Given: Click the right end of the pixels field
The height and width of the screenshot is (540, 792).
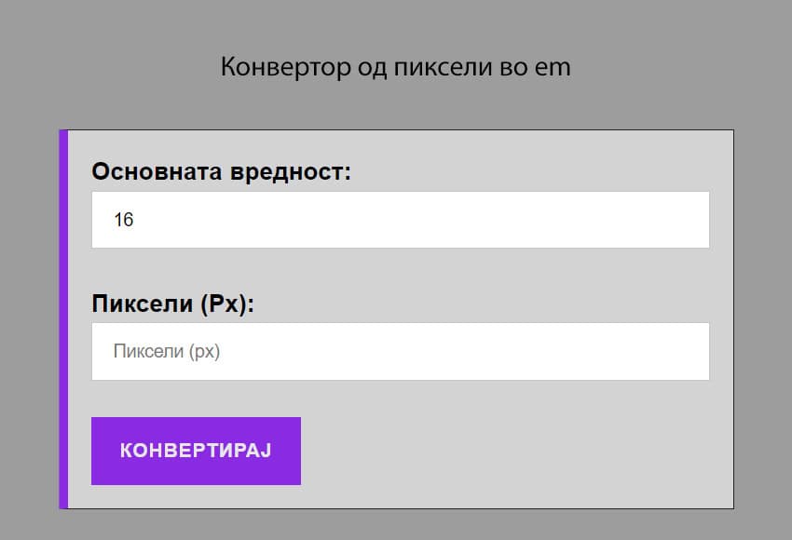Looking at the screenshot, I should pos(690,352).
